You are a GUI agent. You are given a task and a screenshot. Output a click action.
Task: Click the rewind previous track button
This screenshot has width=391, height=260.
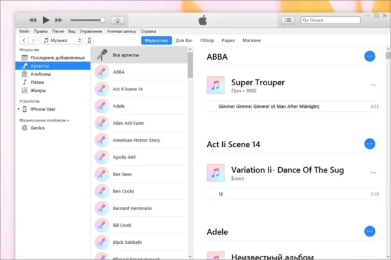(33, 20)
